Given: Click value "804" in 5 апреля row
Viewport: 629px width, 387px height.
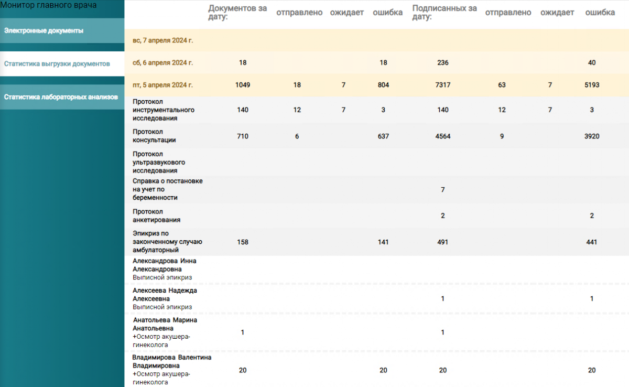Looking at the screenshot, I should 383,85.
